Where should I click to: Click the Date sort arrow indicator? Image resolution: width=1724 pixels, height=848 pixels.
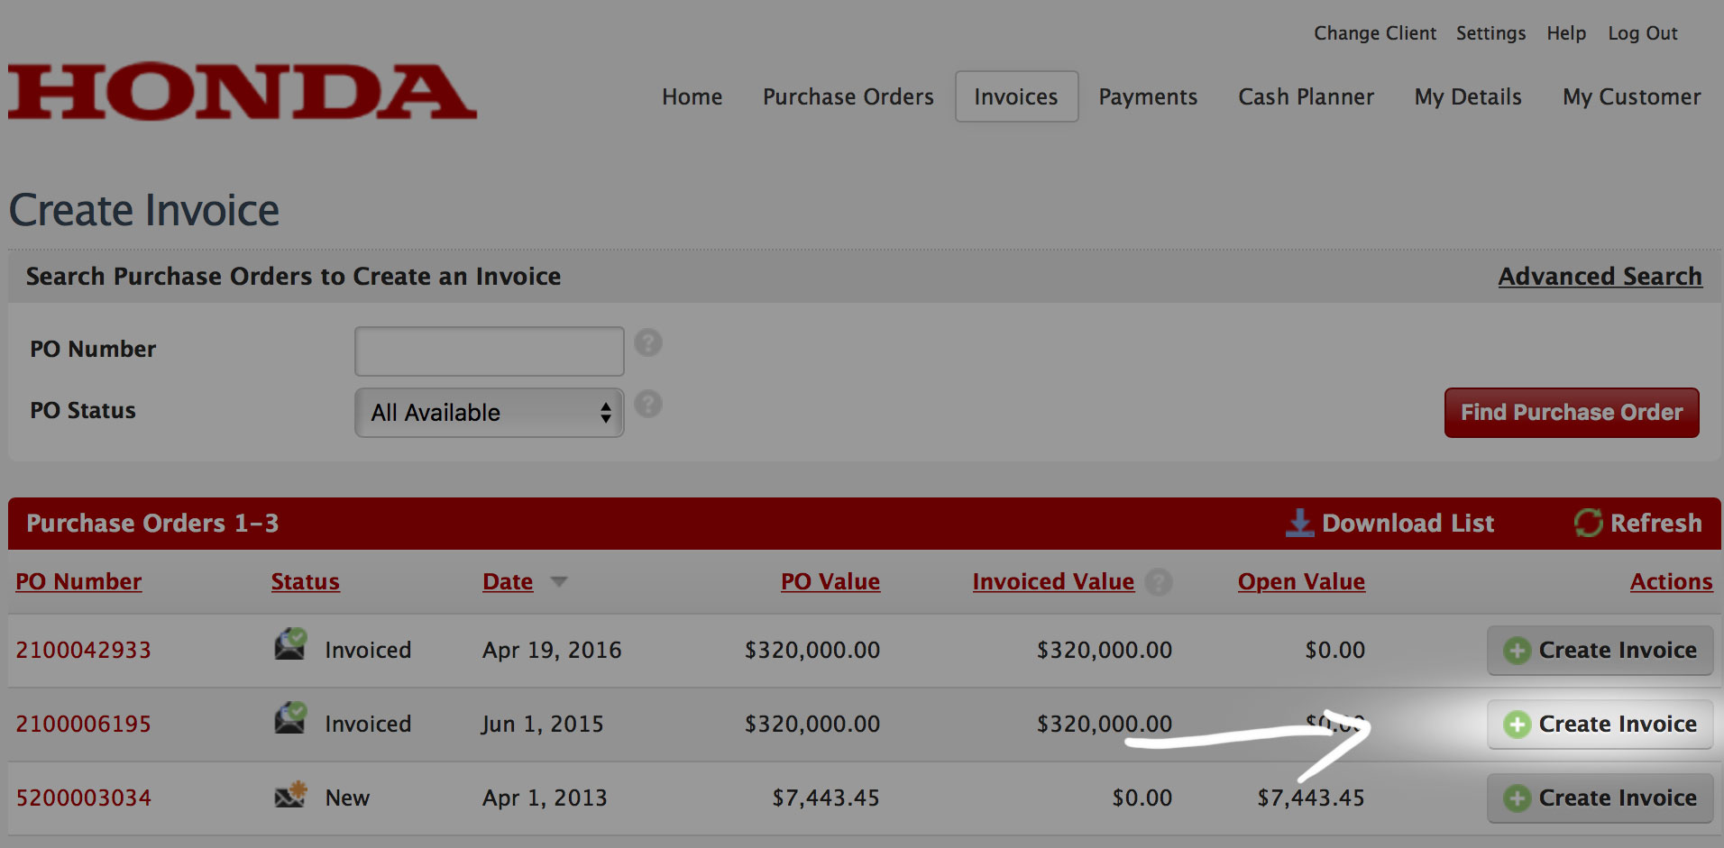[559, 582]
